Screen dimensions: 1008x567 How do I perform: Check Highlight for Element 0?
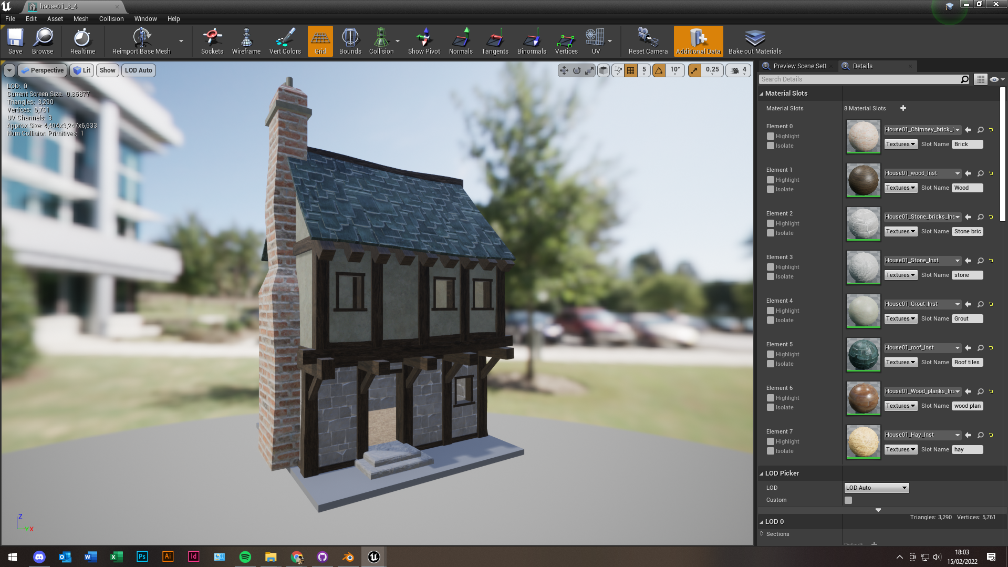pyautogui.click(x=771, y=136)
